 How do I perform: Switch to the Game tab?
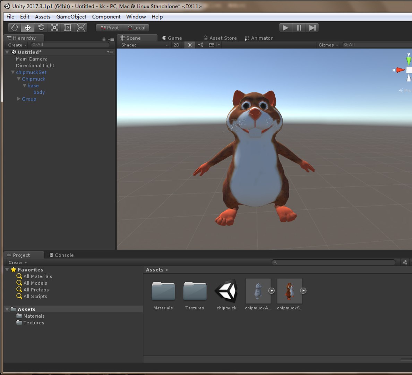[x=172, y=38]
